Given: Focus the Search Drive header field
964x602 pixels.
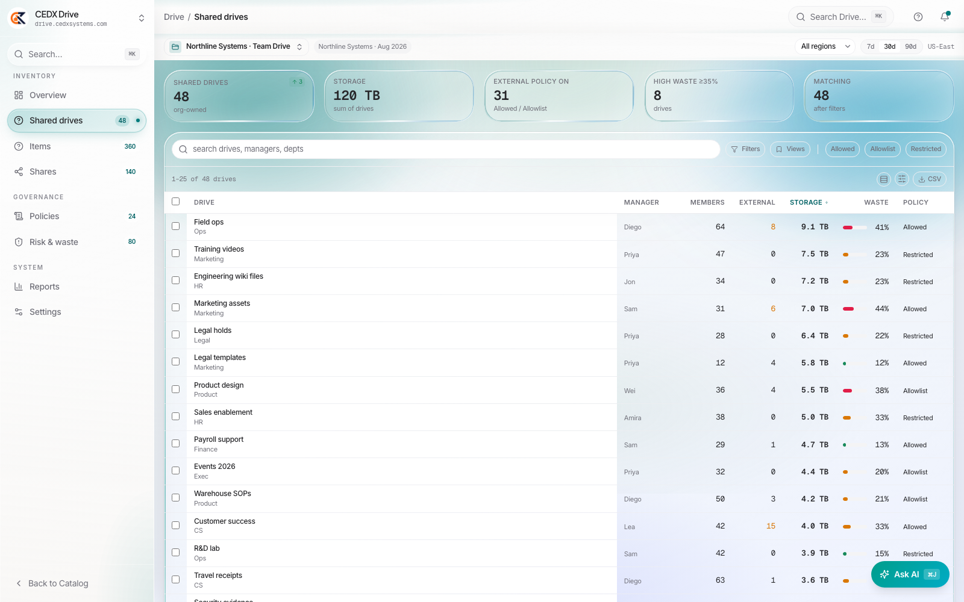Looking at the screenshot, I should coord(840,17).
